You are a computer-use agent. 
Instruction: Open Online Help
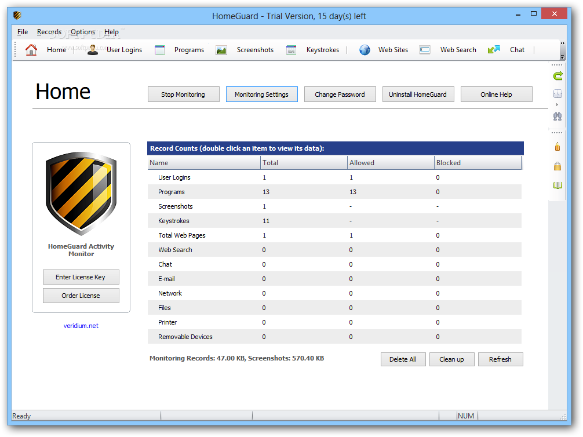pos(497,94)
